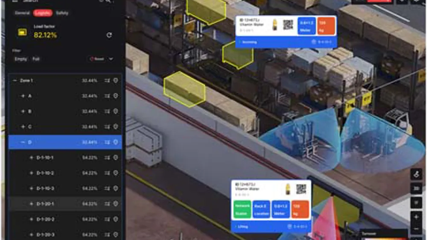Click the 3D view button on the right toolbar

coord(416,188)
